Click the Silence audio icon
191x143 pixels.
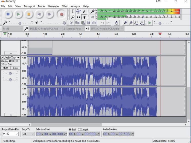(94, 23)
